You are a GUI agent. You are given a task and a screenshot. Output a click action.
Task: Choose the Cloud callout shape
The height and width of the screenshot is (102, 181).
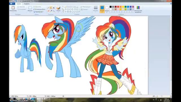(x=77, y=11)
